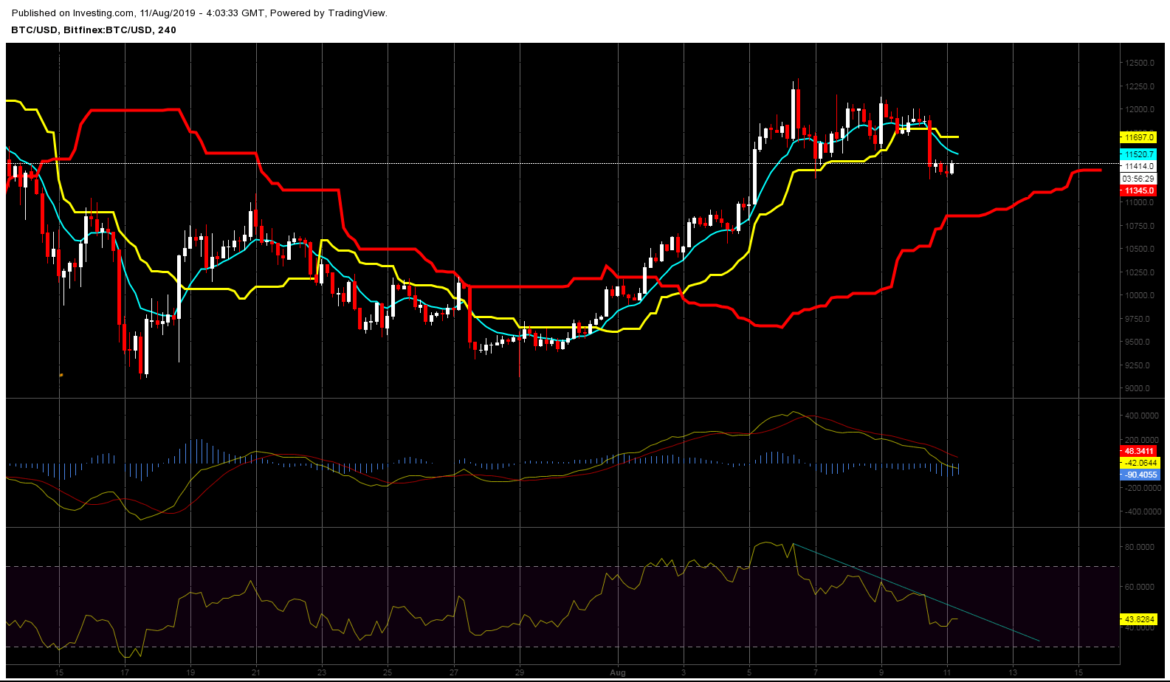Click the white 11414.0 current price label
Image resolution: width=1170 pixels, height=682 pixels.
(x=1138, y=167)
